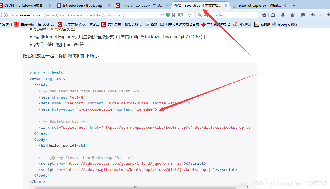
Task: Open the 淘宝规则 bookmark
Action: (x=242, y=24)
